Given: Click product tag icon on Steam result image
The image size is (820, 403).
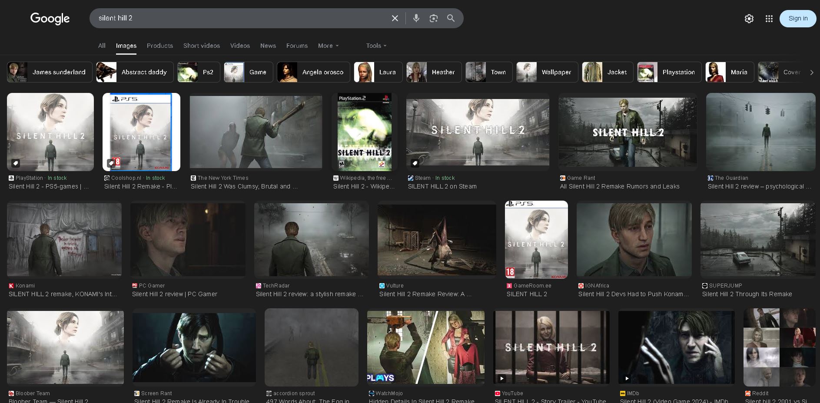Looking at the screenshot, I should pos(415,163).
